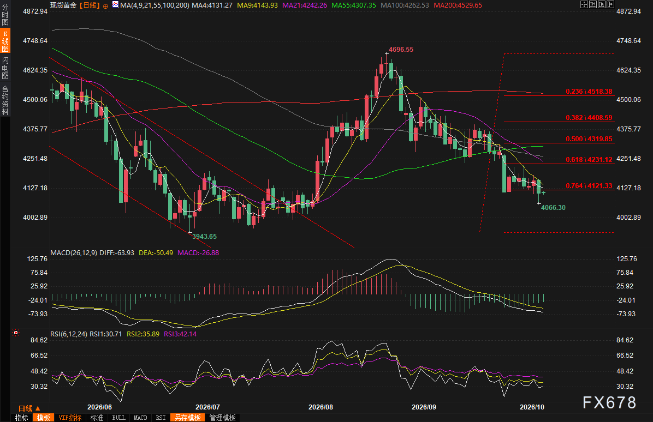Select the 模板 bottom tab

click(x=43, y=418)
